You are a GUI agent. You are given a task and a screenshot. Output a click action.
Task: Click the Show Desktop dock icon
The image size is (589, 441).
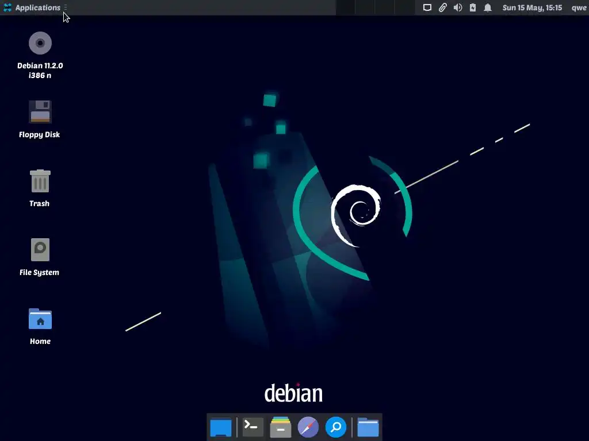click(x=221, y=427)
